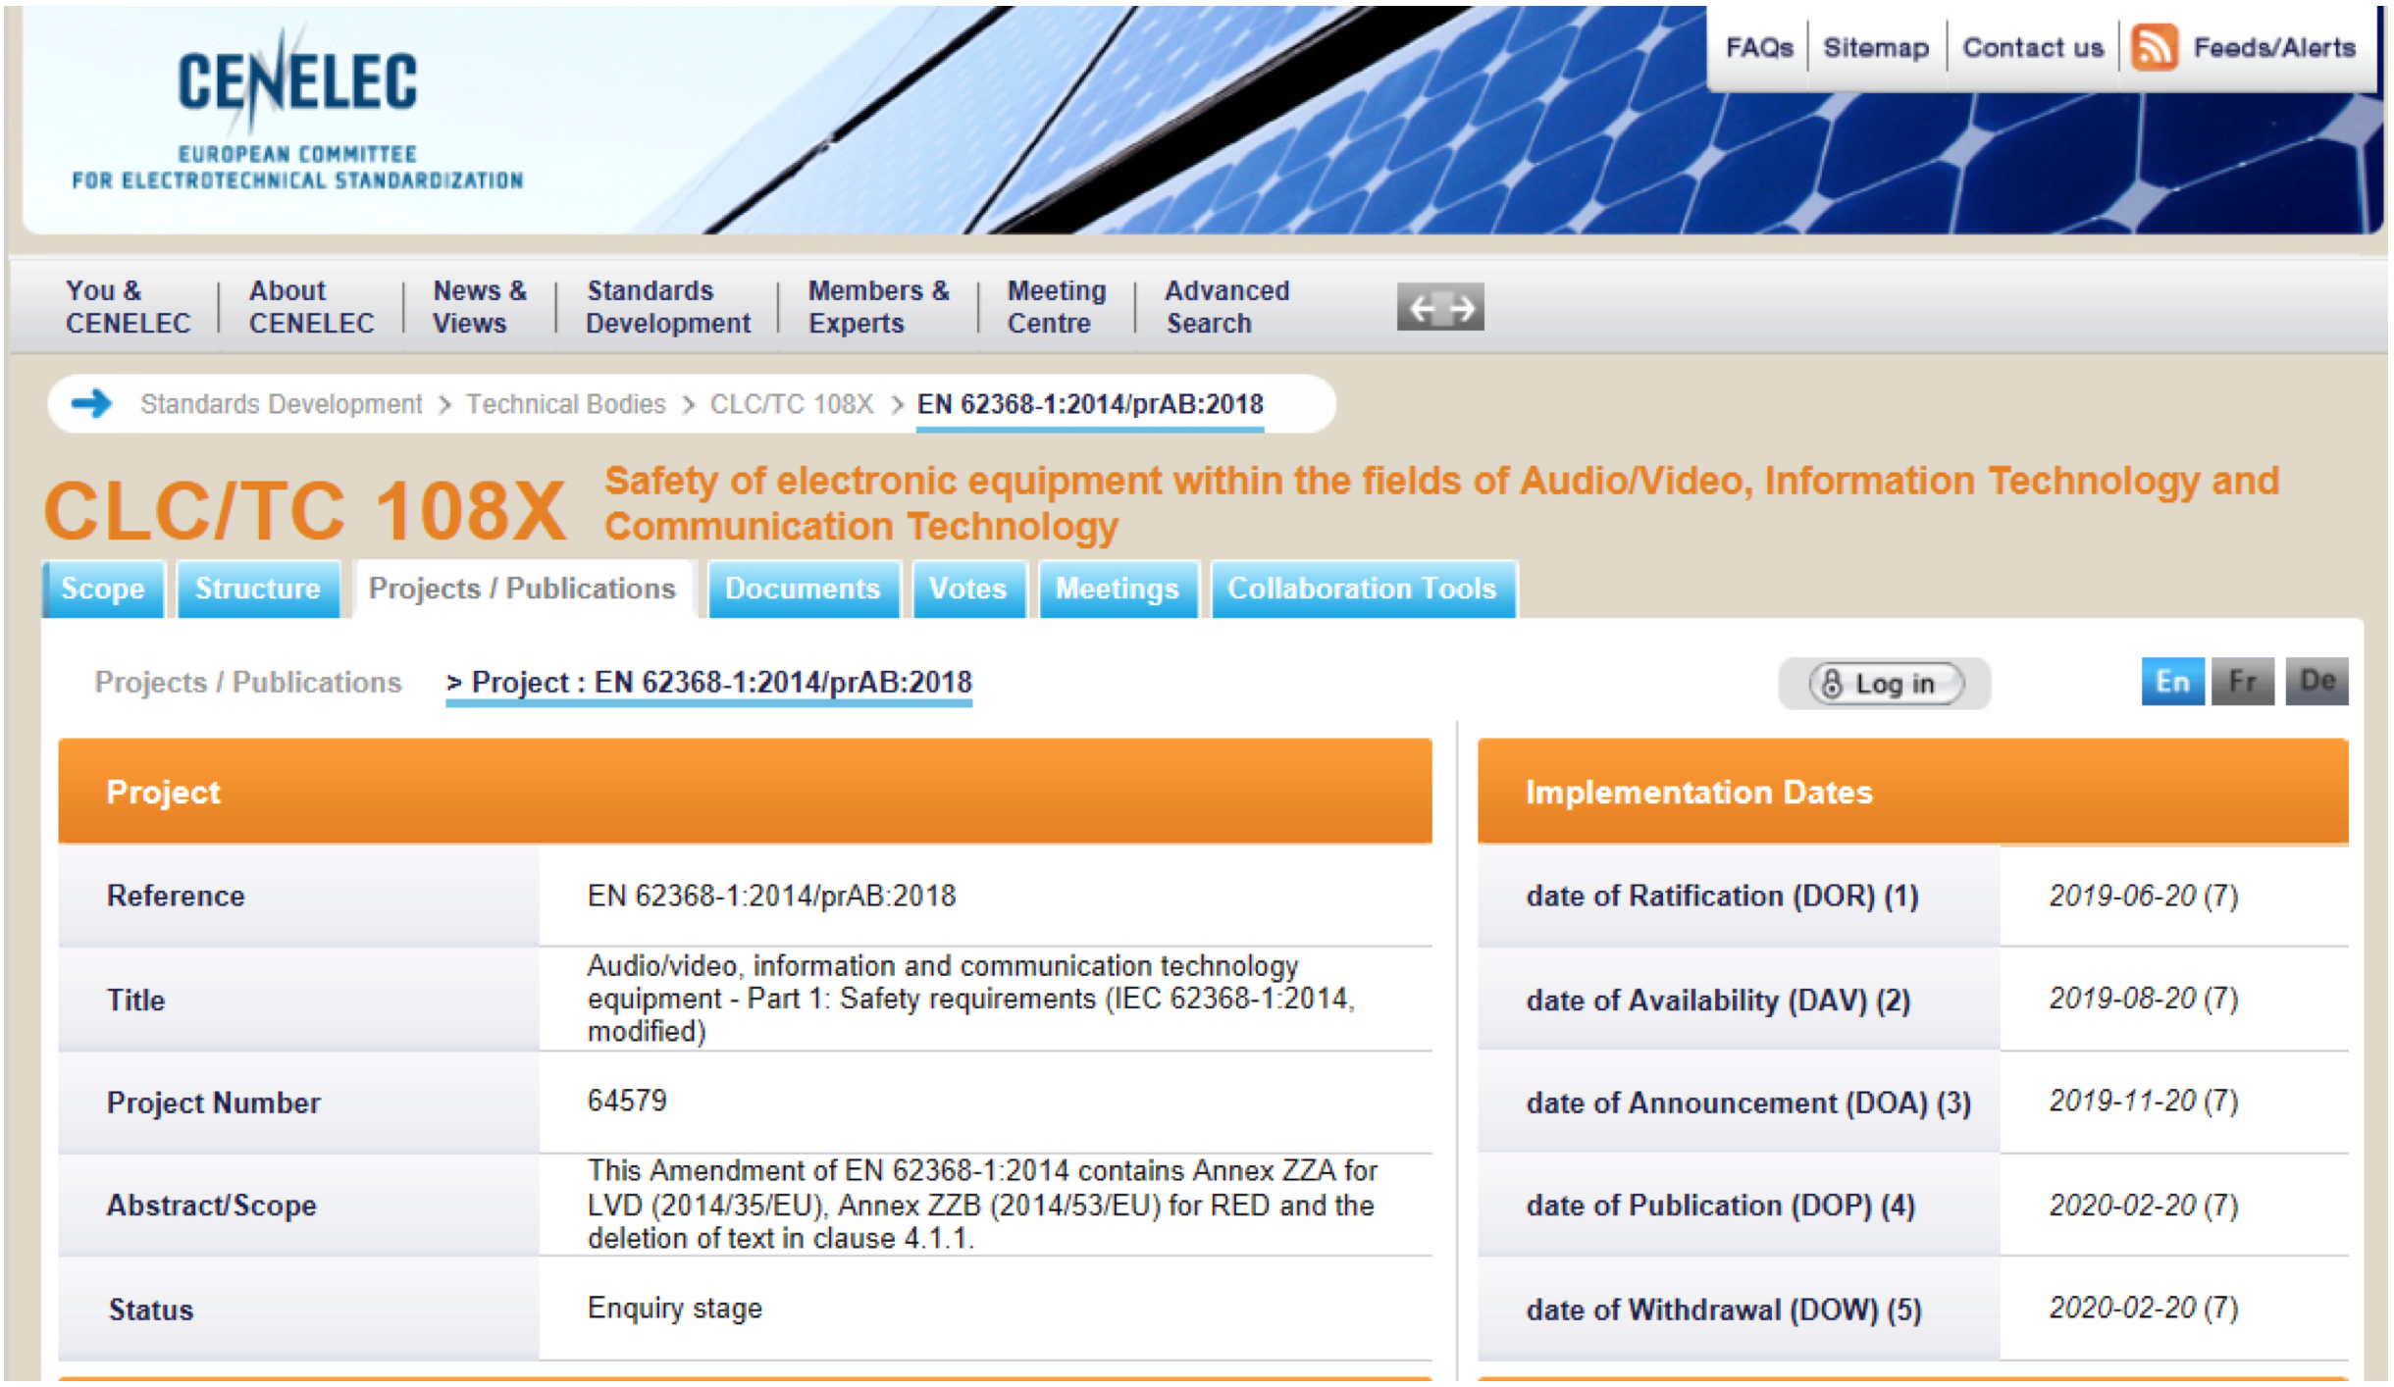This screenshot has width=2394, height=1387.
Task: Open Feeds/Alerts link
Action: 2274,47
